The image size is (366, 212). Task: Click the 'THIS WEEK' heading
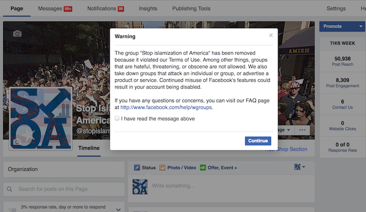coord(342,43)
